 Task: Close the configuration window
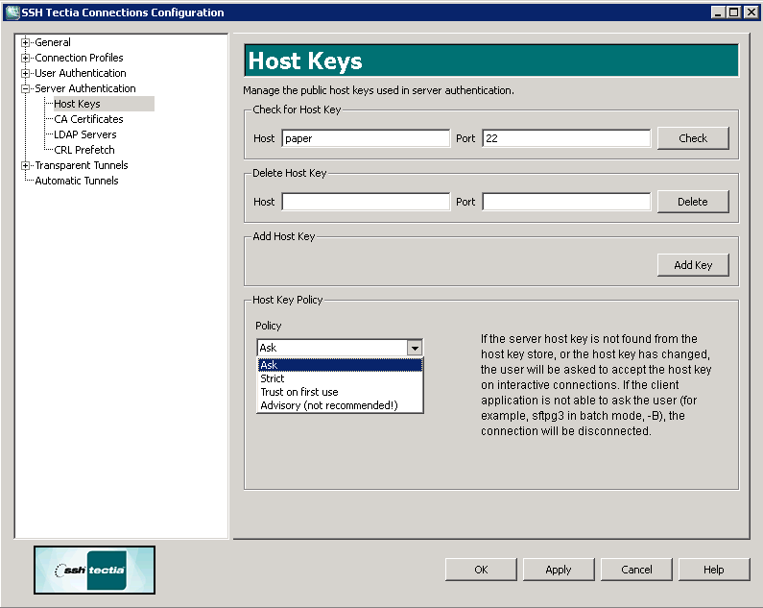[x=751, y=12]
